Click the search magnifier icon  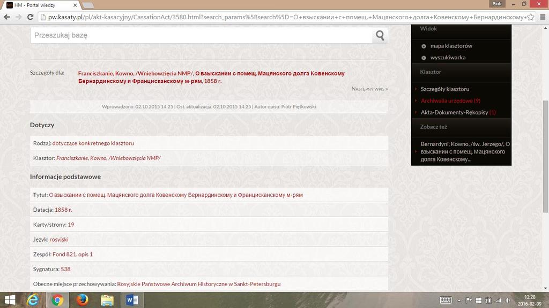tap(380, 35)
